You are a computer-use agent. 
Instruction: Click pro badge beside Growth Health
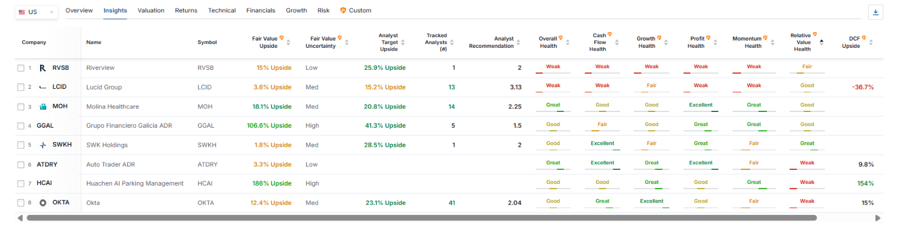[x=659, y=38]
